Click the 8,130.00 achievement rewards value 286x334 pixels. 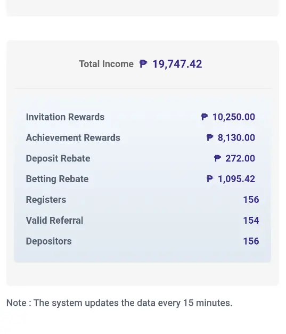(x=236, y=138)
